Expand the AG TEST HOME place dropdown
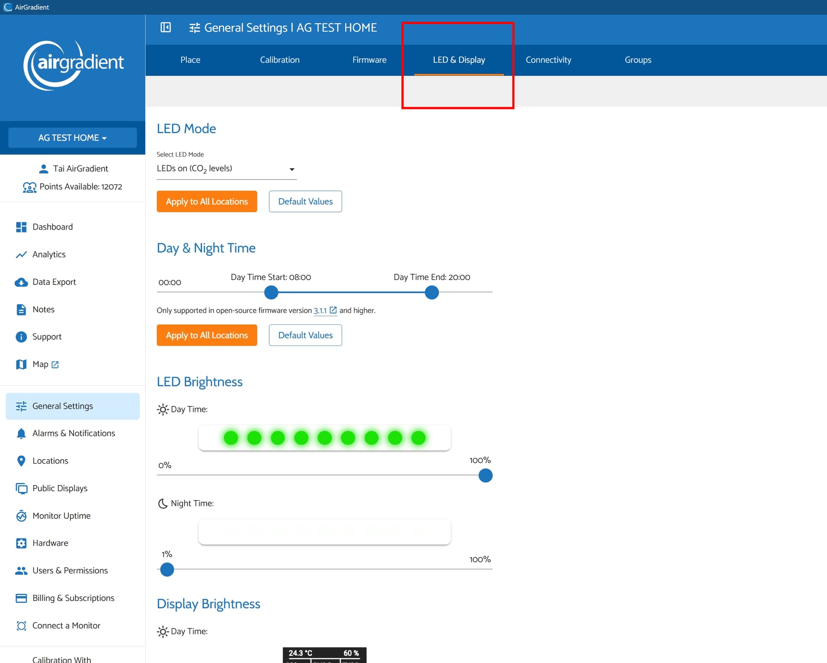The image size is (827, 663). pyautogui.click(x=72, y=138)
